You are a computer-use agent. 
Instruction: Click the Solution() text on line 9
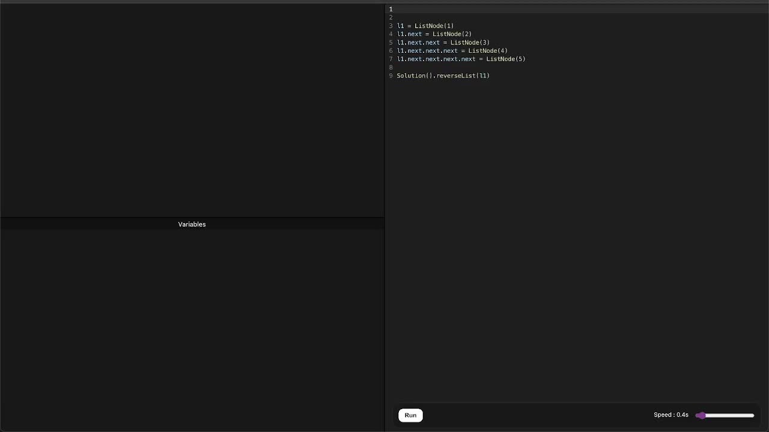413,76
